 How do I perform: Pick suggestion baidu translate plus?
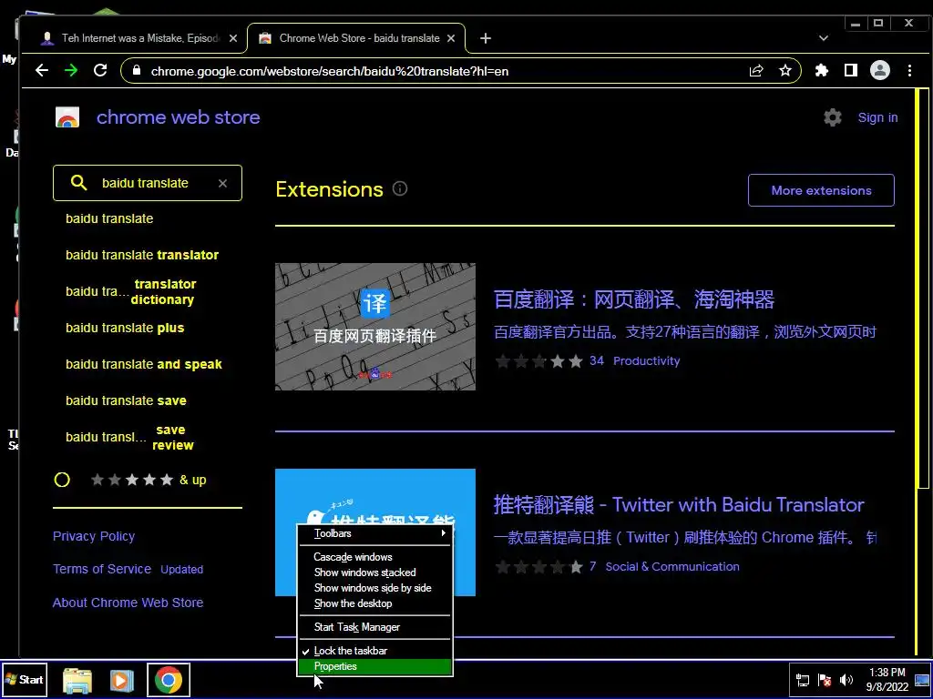pos(125,328)
